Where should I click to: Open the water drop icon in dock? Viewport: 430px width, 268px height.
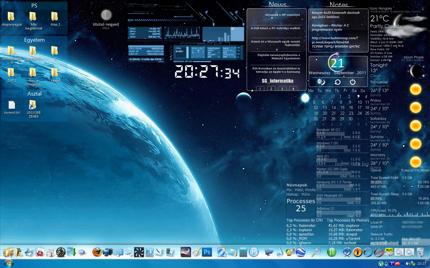coord(280,252)
